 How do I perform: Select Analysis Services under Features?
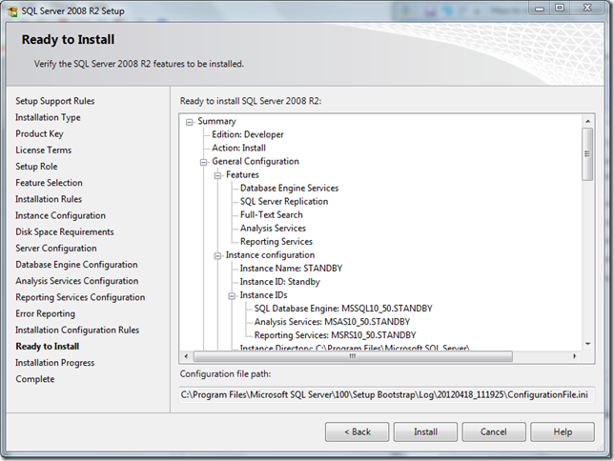click(273, 229)
